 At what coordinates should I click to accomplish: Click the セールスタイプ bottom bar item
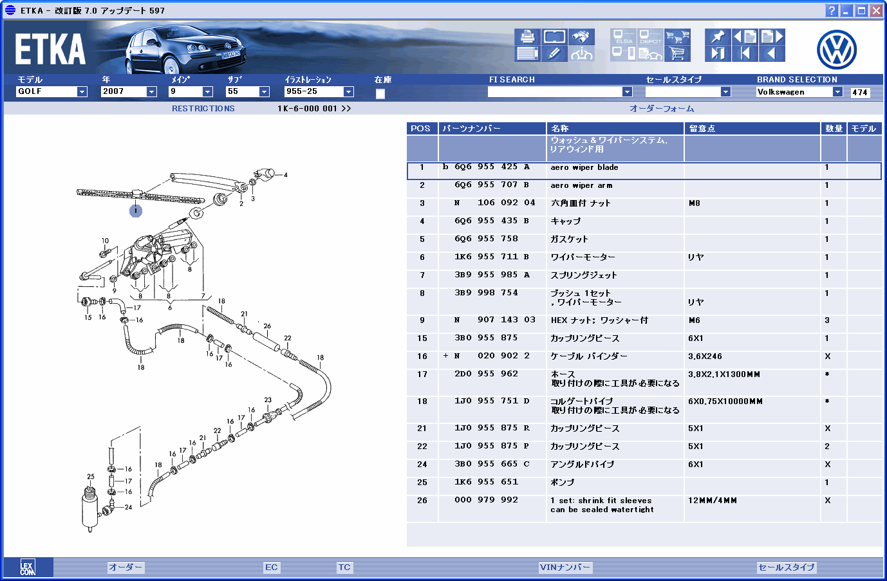coord(787,567)
